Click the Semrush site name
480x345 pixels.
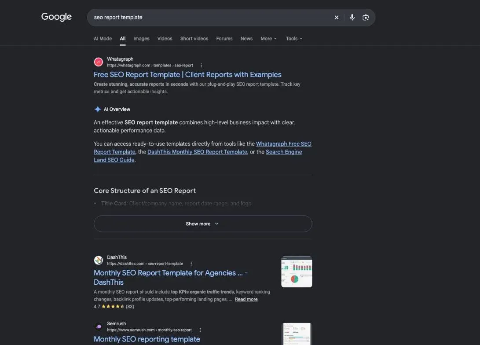116,323
